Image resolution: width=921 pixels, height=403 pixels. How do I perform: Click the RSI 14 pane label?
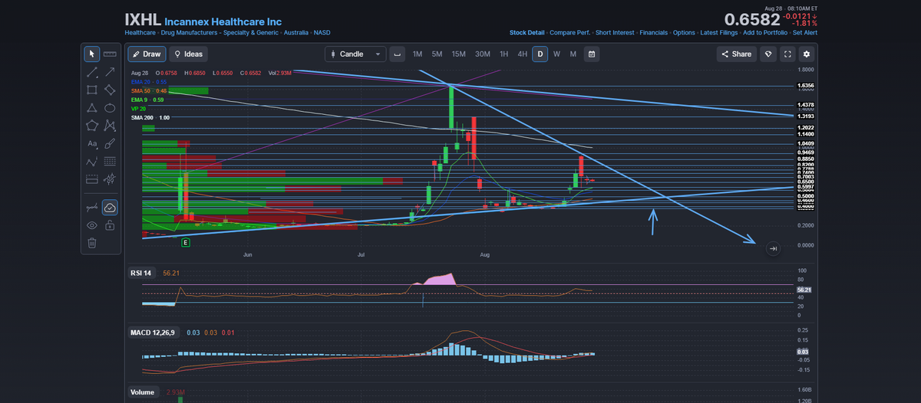click(x=143, y=273)
